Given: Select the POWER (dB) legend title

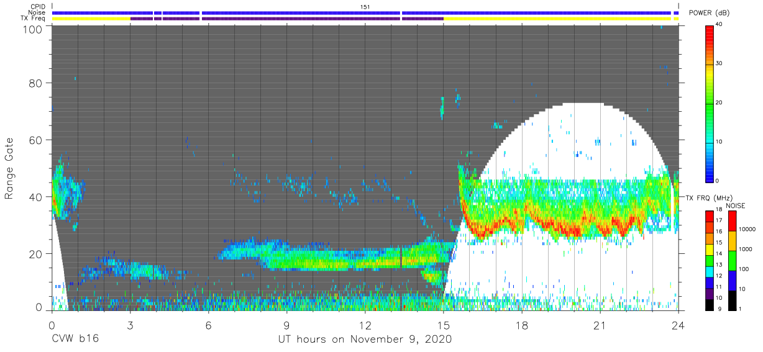Looking at the screenshot, I should pos(708,13).
